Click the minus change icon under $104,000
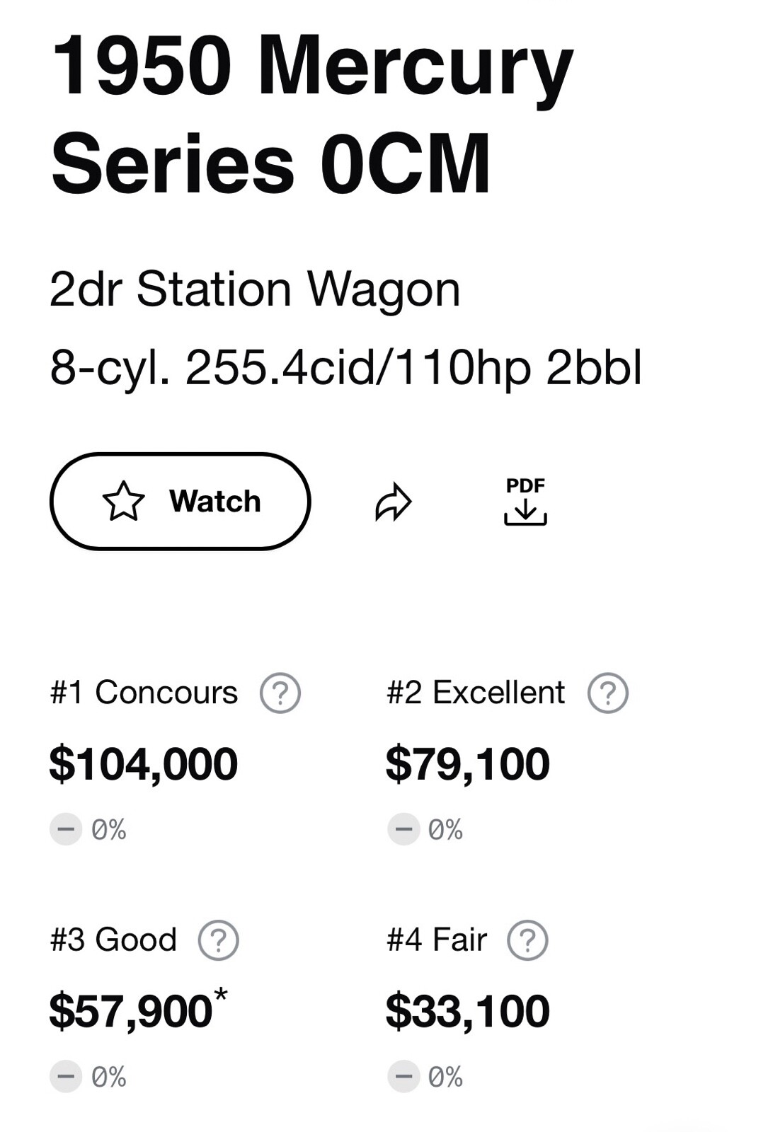Image resolution: width=773 pixels, height=1132 pixels. click(66, 829)
